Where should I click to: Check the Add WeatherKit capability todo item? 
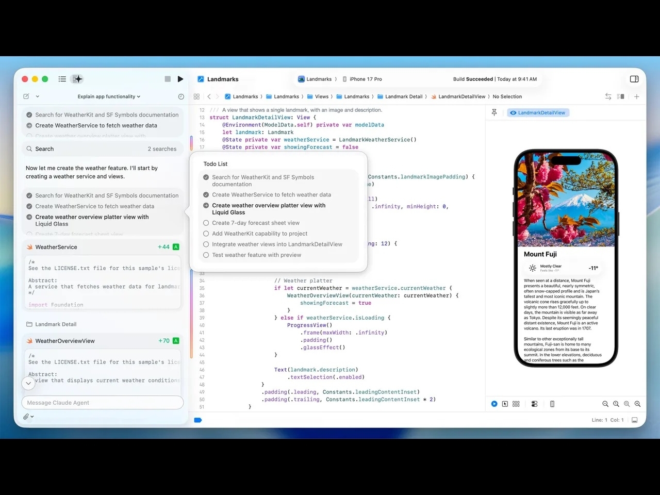[x=206, y=234]
